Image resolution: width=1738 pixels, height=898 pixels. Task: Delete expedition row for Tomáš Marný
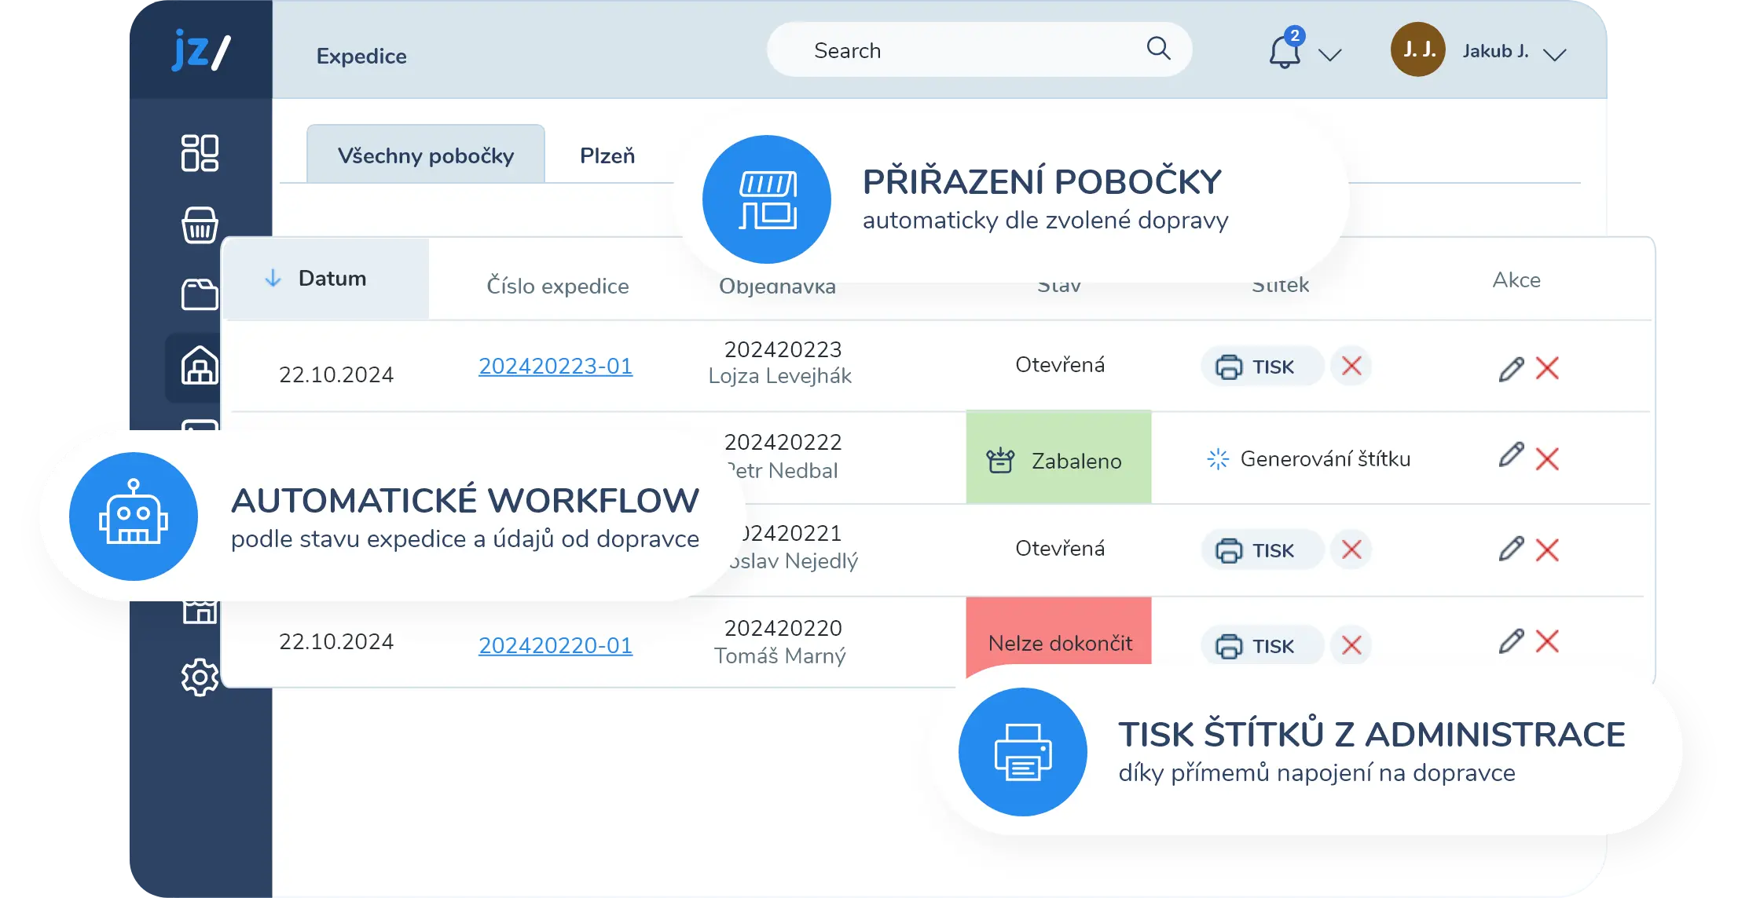[x=1547, y=641]
